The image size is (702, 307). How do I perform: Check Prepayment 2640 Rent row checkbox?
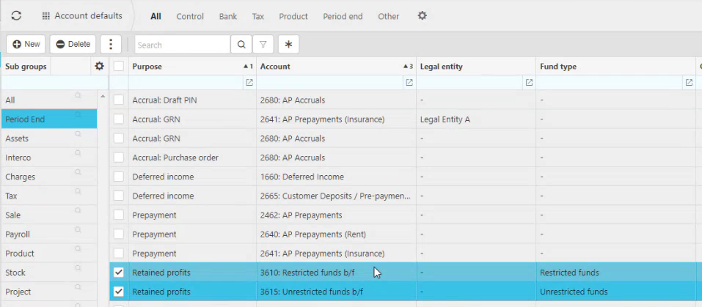pos(119,234)
